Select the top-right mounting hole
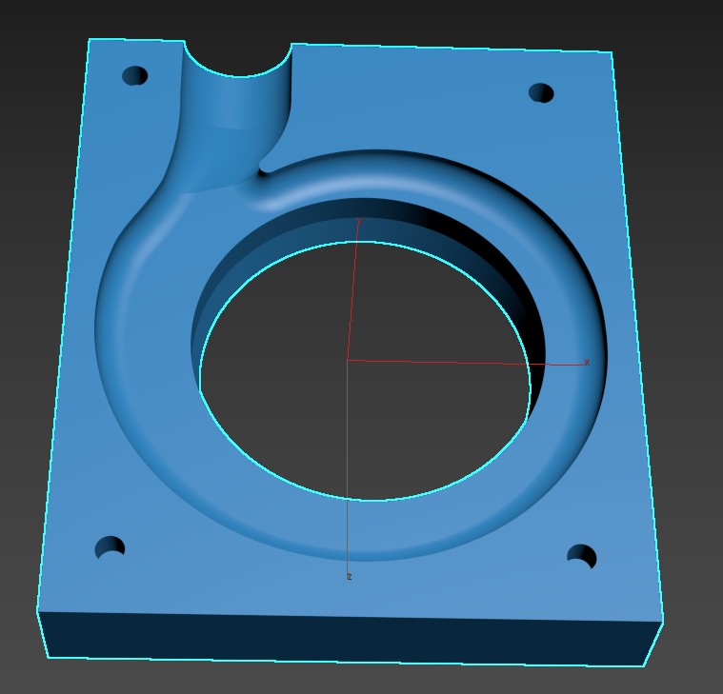723x694 pixels. pos(541,92)
